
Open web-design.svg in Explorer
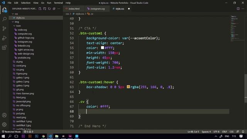[x=26, y=54]
